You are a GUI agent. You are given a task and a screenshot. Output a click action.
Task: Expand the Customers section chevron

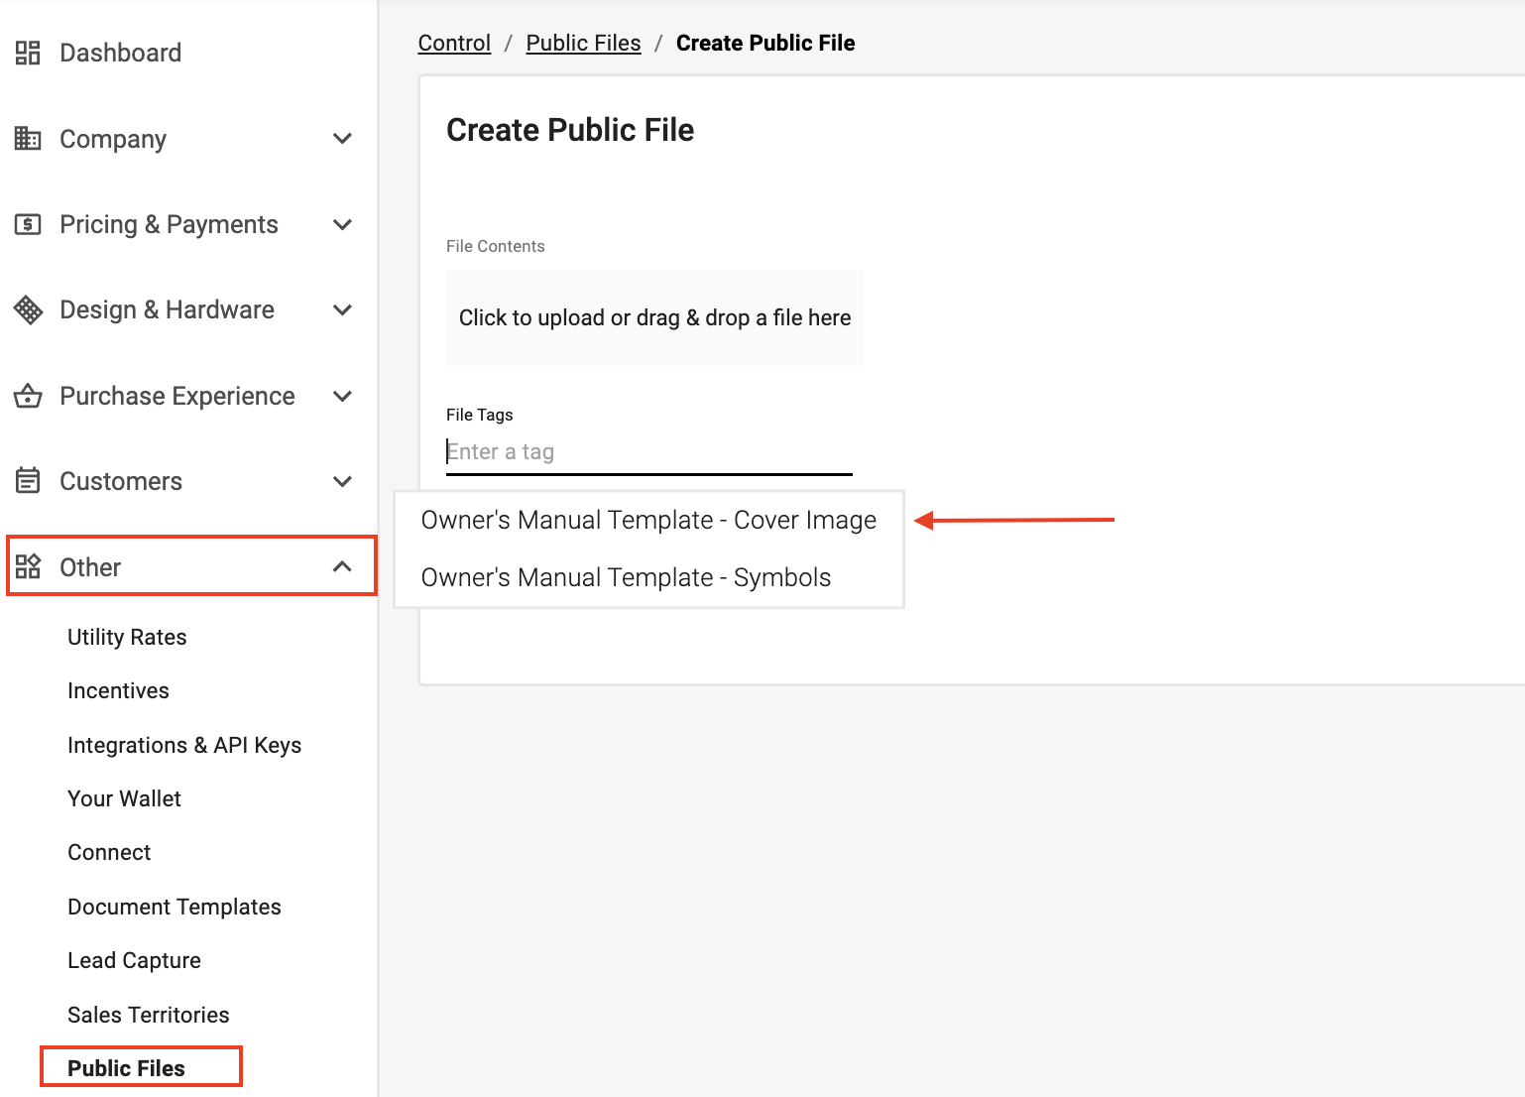(x=343, y=481)
